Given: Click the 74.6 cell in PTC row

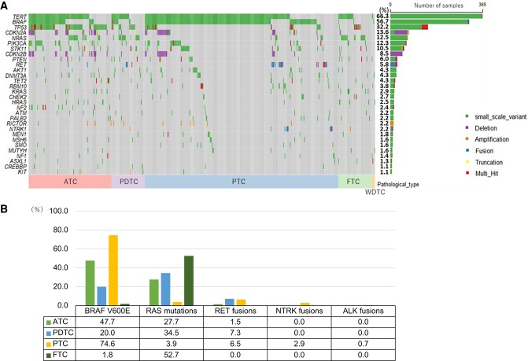Looking at the screenshot, I should pyautogui.click(x=107, y=344).
